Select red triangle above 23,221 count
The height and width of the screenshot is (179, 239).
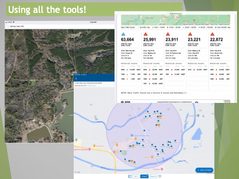pyautogui.click(x=190, y=34)
